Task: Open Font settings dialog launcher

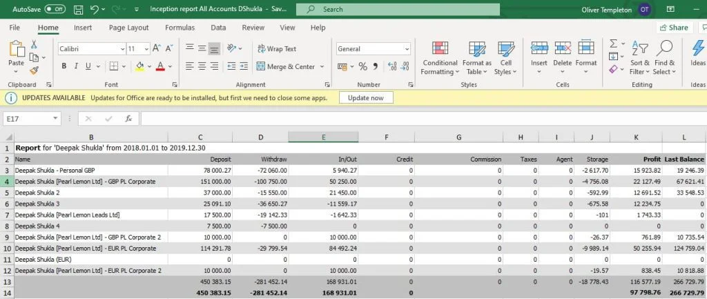Action: [175, 84]
